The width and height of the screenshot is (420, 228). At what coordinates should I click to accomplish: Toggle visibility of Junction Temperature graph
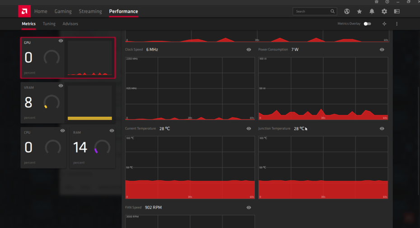[382, 129]
